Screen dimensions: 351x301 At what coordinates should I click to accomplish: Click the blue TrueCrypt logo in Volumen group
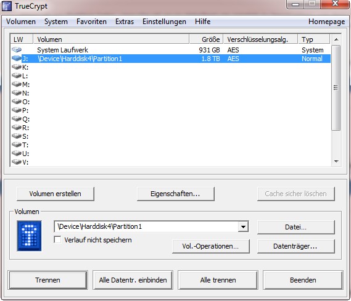30,236
